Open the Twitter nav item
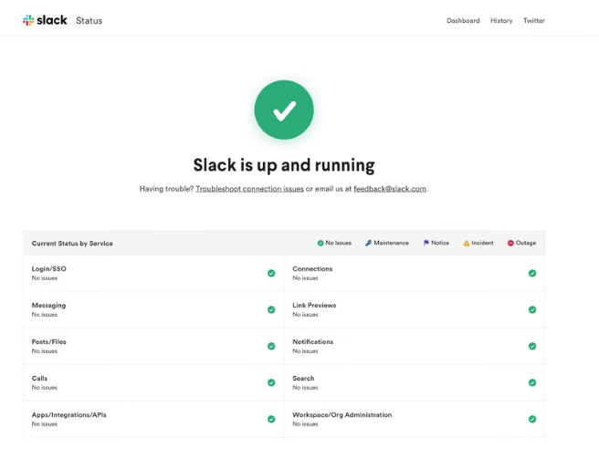Screen dimensions: 599x459 click(534, 21)
